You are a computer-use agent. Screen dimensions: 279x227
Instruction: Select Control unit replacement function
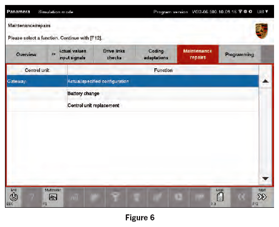pos(93,106)
